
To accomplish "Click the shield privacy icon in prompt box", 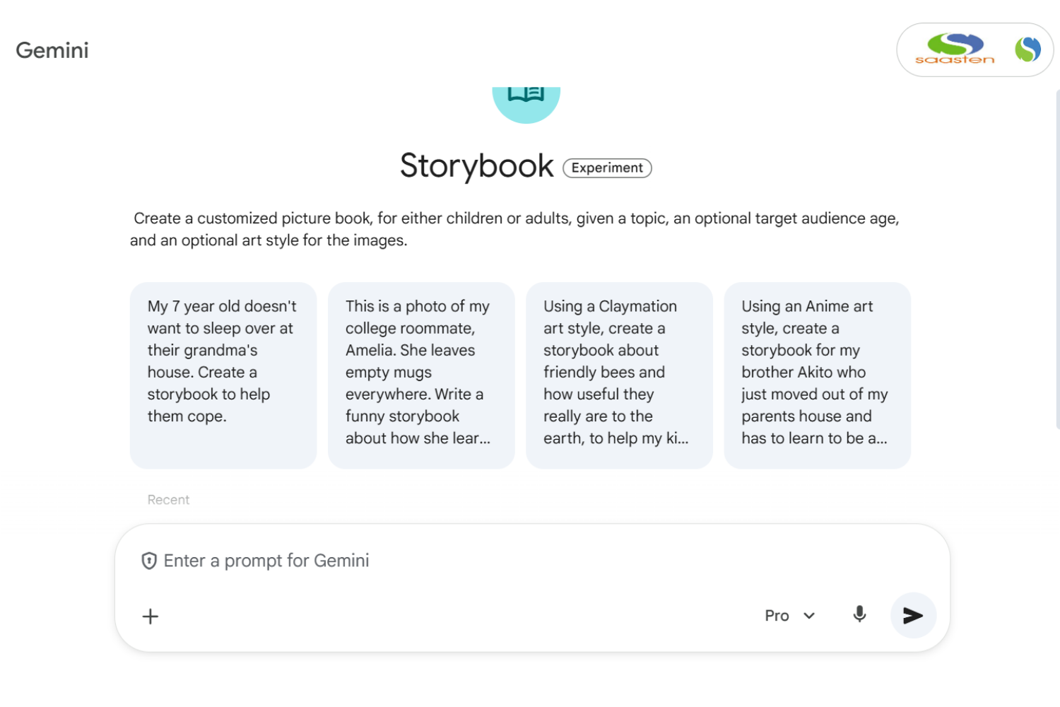I will tap(149, 561).
